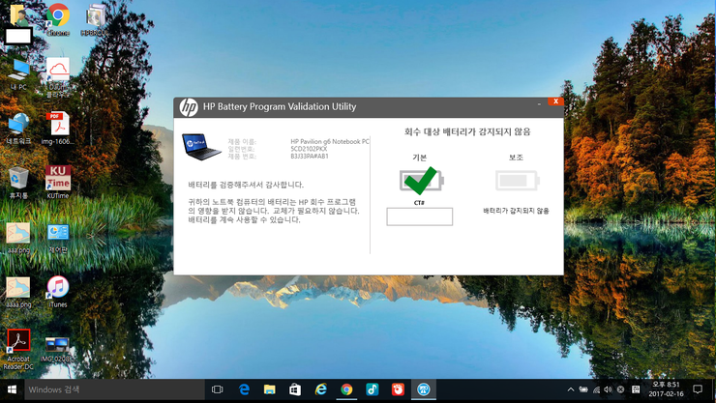Open the volume speaker tray icon
This screenshot has width=716, height=403.
pos(608,389)
